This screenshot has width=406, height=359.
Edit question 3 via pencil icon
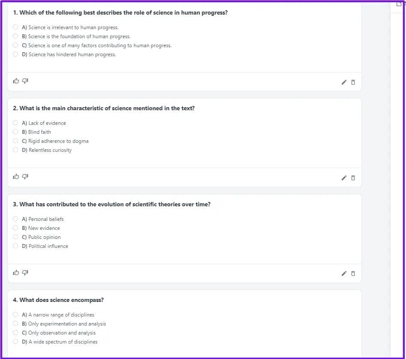tap(343, 273)
